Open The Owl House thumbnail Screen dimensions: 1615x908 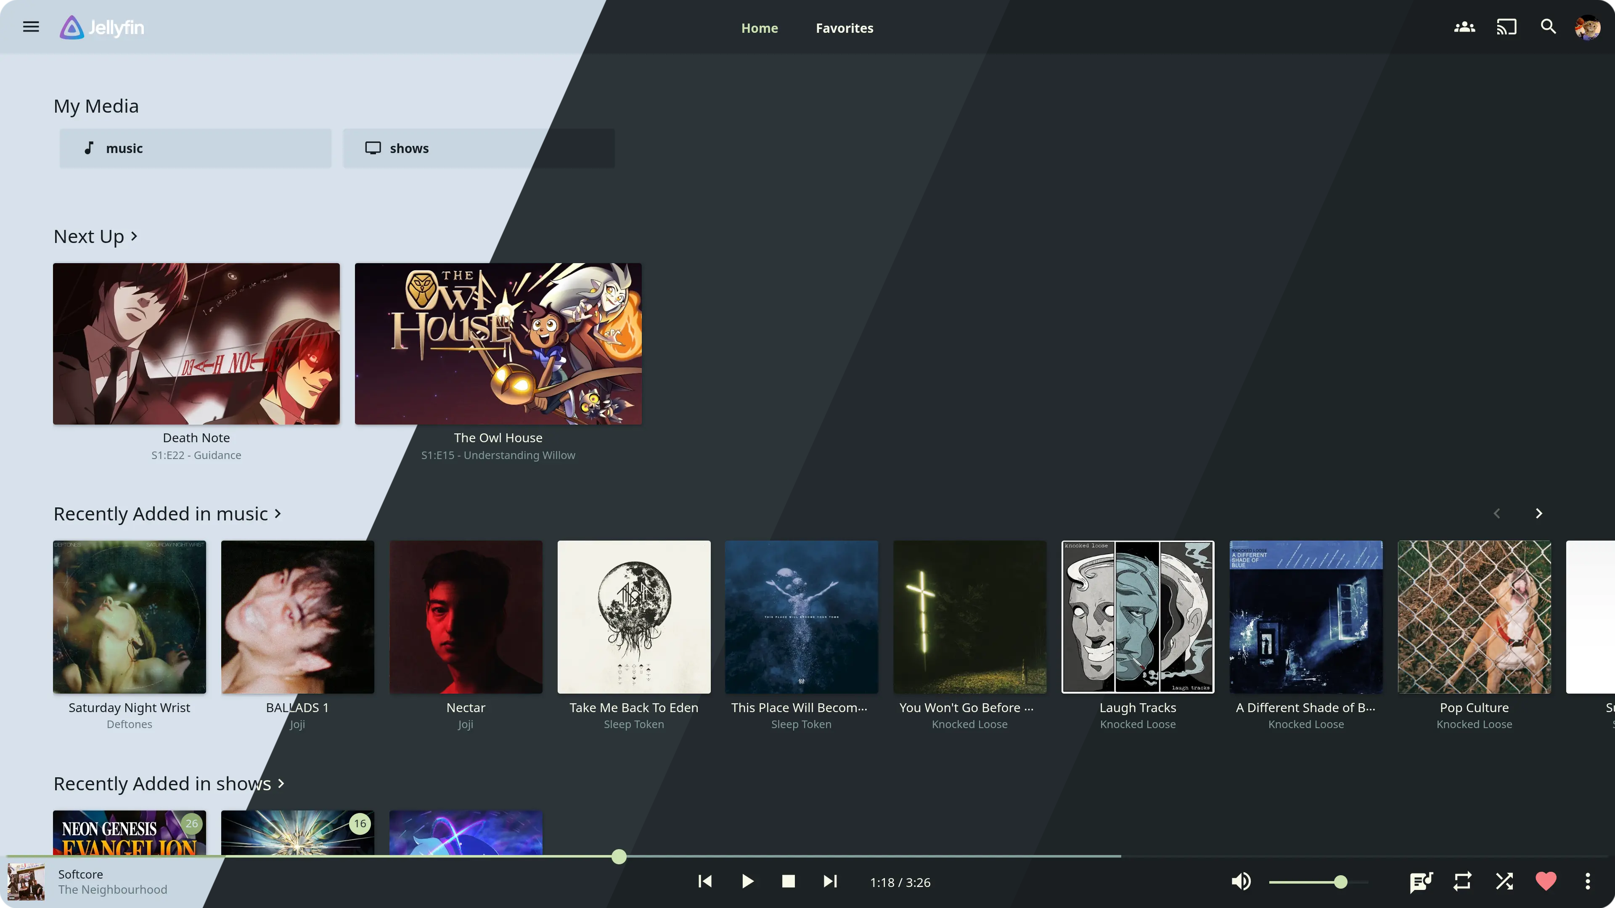point(498,344)
